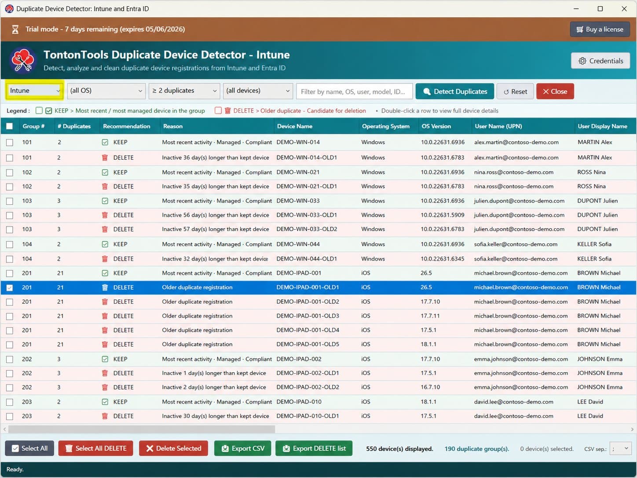
Task: Click the trash icon for DEMO-IPAD-001-OLD1
Action: click(x=105, y=287)
